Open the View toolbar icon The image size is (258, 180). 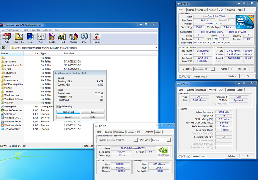coord(41,38)
